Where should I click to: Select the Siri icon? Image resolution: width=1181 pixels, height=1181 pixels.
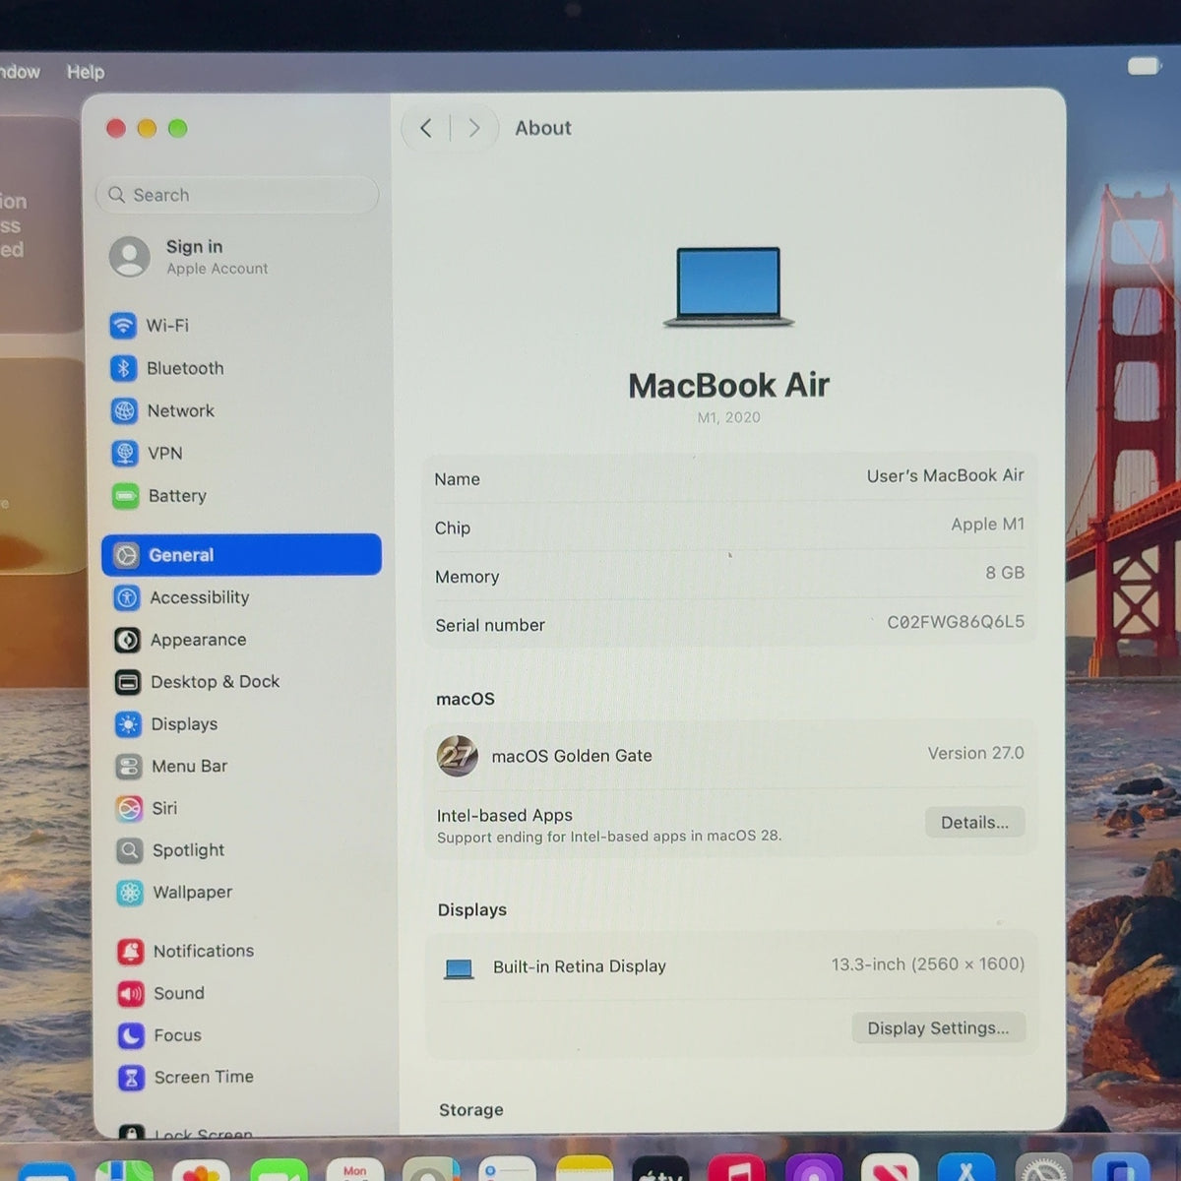click(129, 809)
